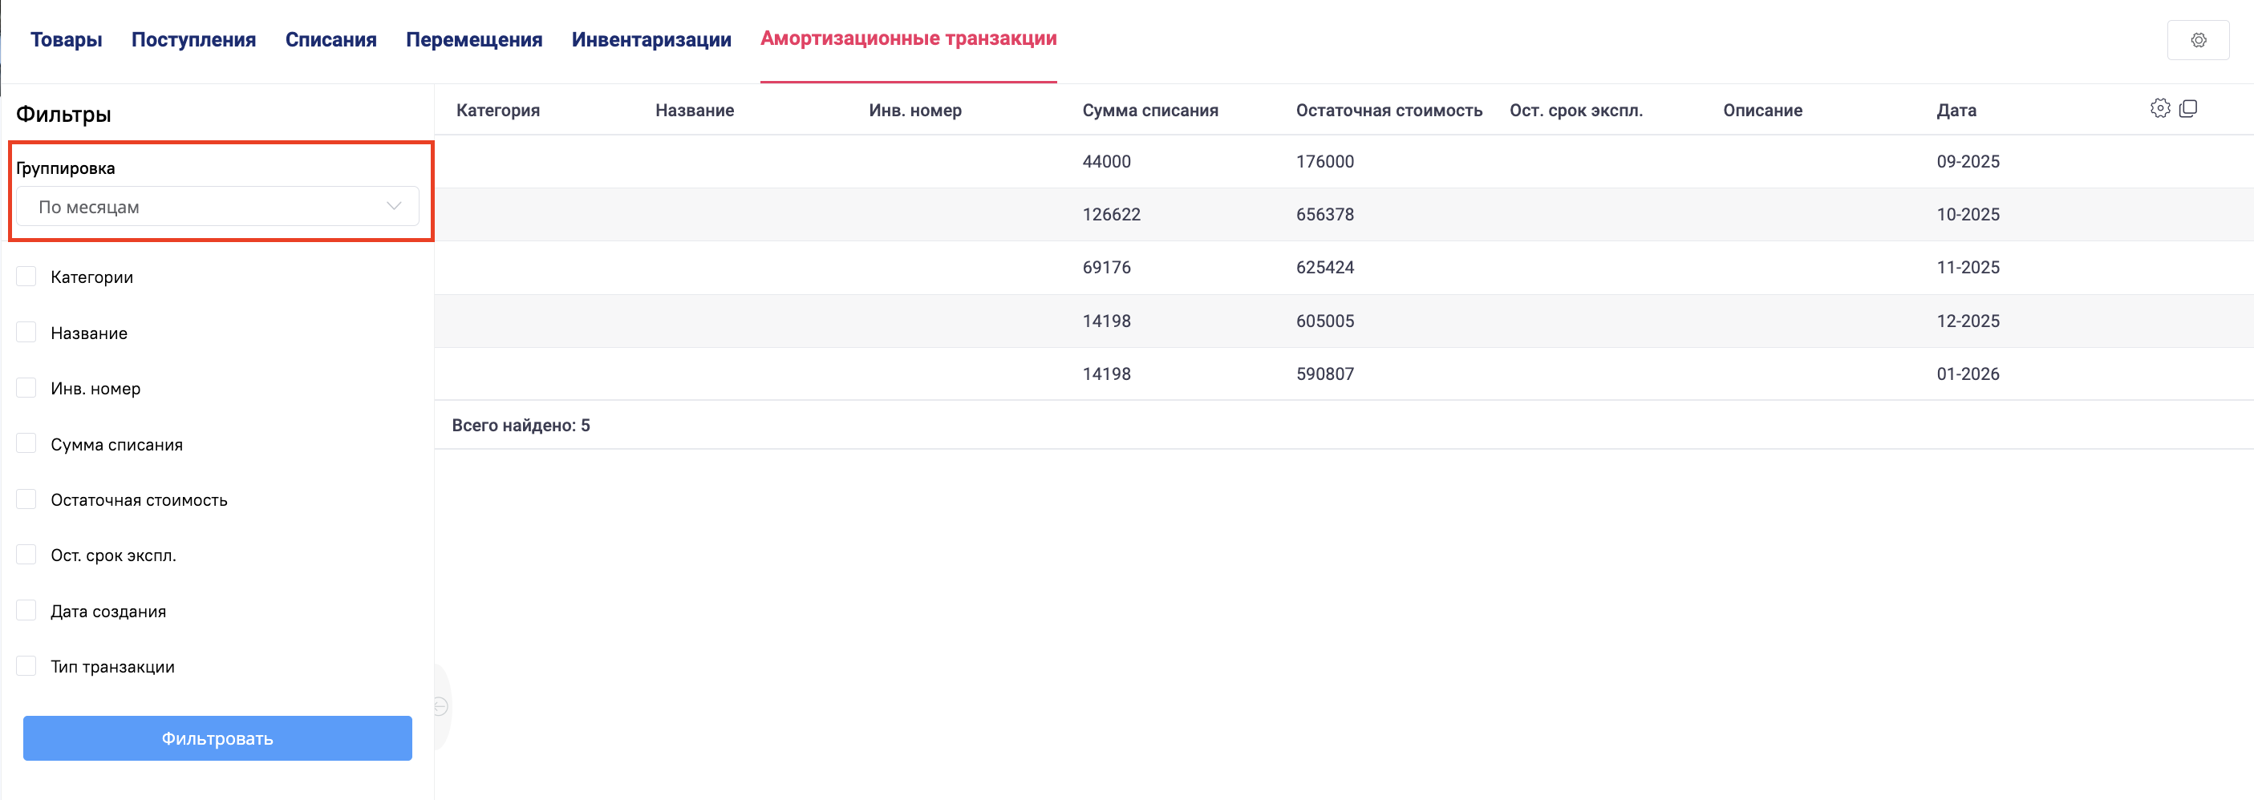Open settings via top-right gear button
2254x800 pixels.
[x=2197, y=40]
